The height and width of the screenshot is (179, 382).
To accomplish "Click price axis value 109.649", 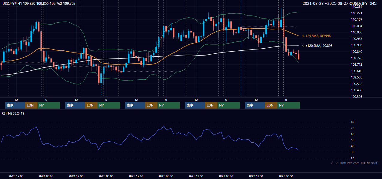I will (x=356, y=71).
